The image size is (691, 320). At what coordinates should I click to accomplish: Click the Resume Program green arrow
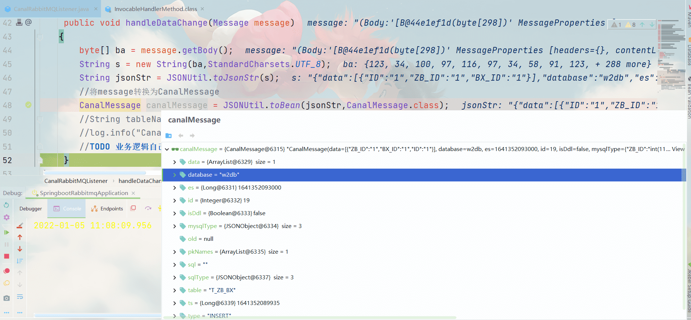click(x=6, y=232)
